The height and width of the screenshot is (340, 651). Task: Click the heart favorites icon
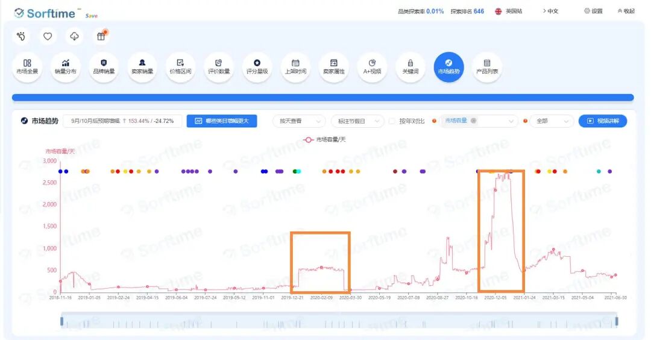coord(48,37)
